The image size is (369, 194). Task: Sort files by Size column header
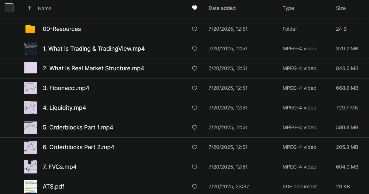point(341,8)
